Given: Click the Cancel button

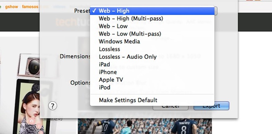Looking at the screenshot, I should (170, 106).
